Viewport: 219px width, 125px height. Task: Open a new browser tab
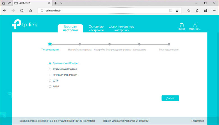55,3
